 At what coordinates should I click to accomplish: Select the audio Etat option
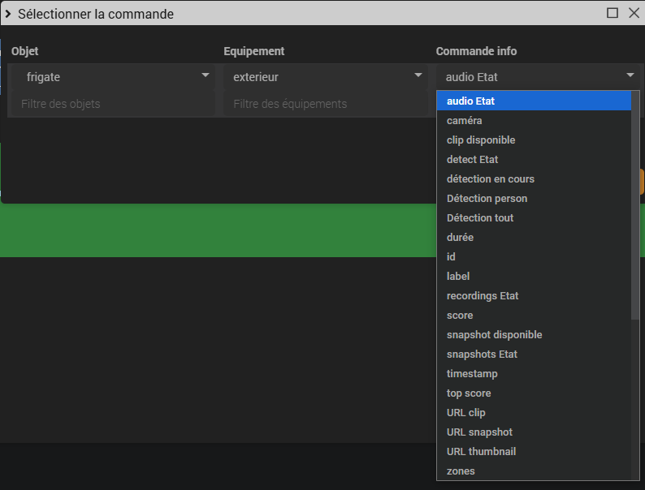534,101
